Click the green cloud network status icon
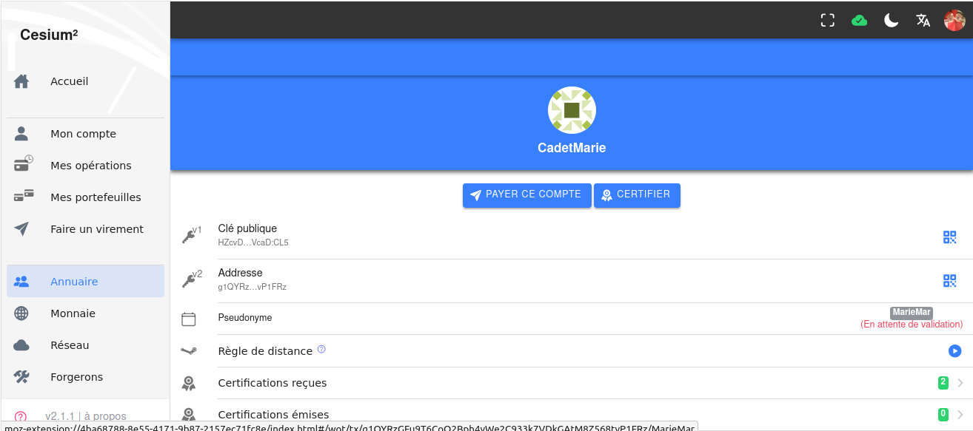973x431 pixels. 859,21
